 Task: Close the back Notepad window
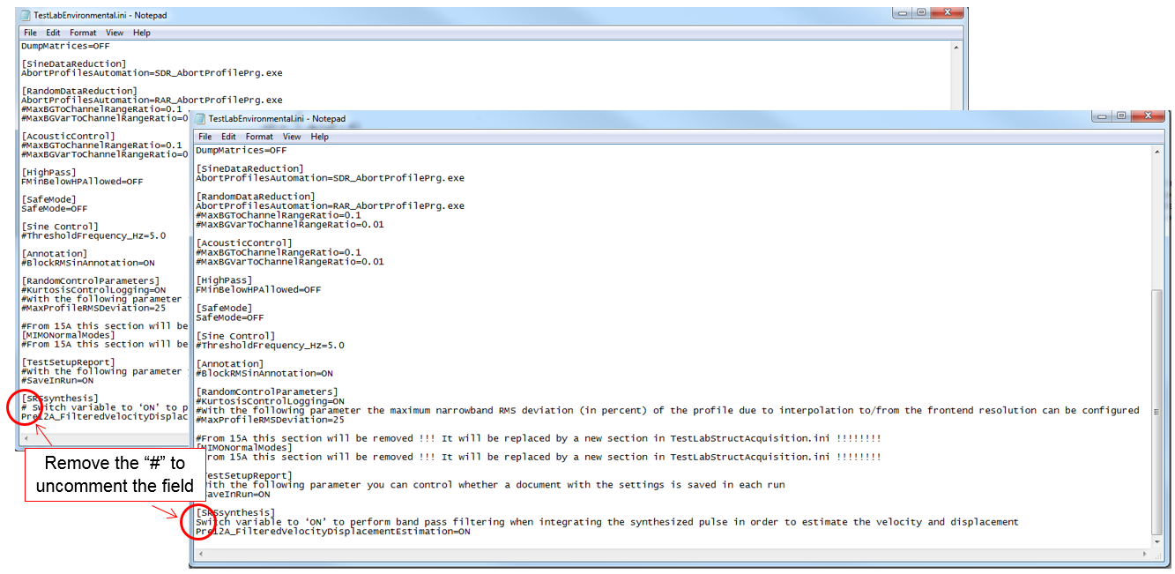(x=947, y=12)
